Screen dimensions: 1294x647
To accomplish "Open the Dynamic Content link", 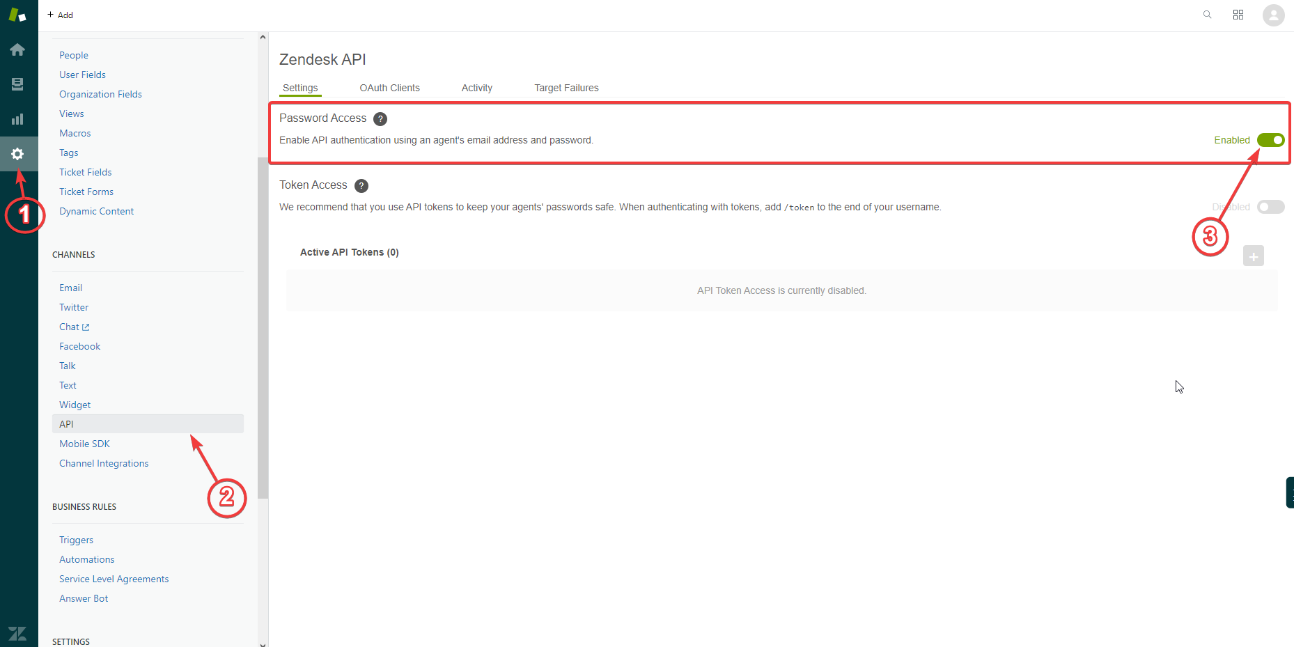I will pos(97,211).
